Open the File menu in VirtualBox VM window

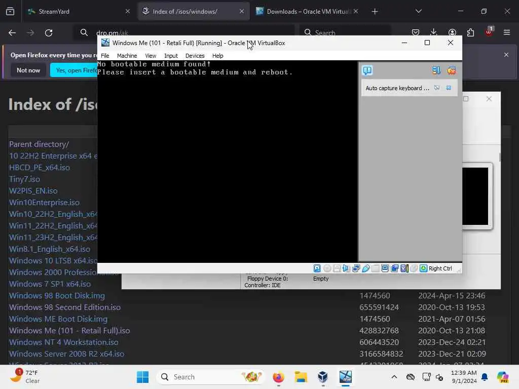(105, 56)
